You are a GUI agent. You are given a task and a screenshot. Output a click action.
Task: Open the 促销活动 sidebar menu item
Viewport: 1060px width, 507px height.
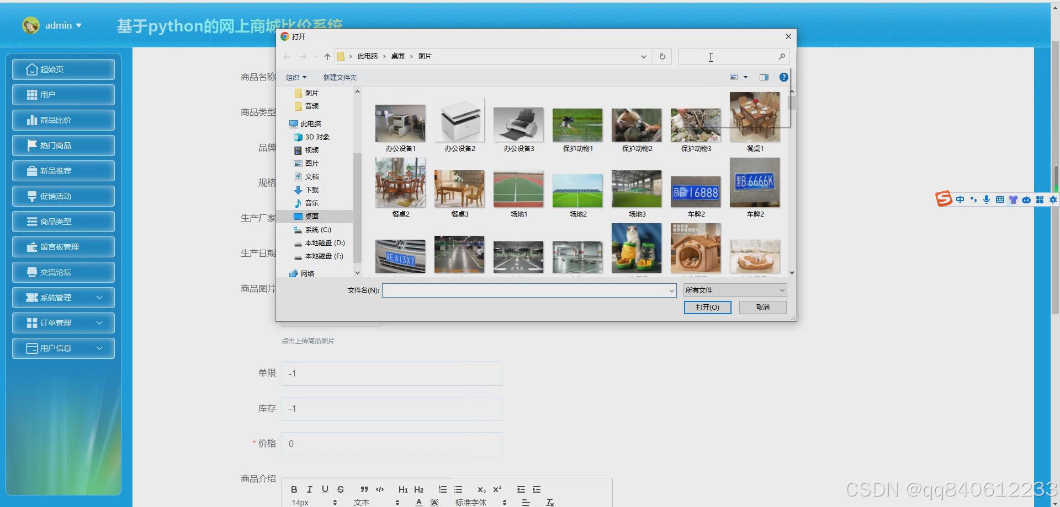click(63, 196)
